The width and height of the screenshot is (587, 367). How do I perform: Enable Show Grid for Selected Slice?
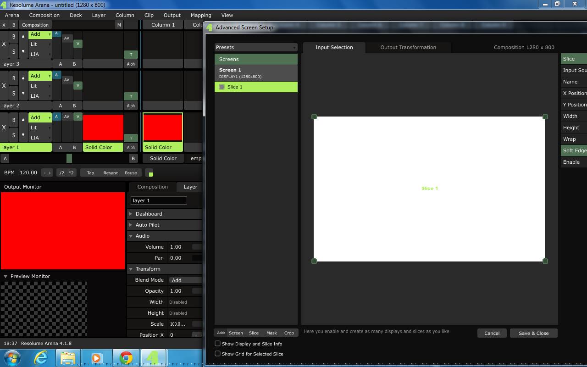click(218, 354)
